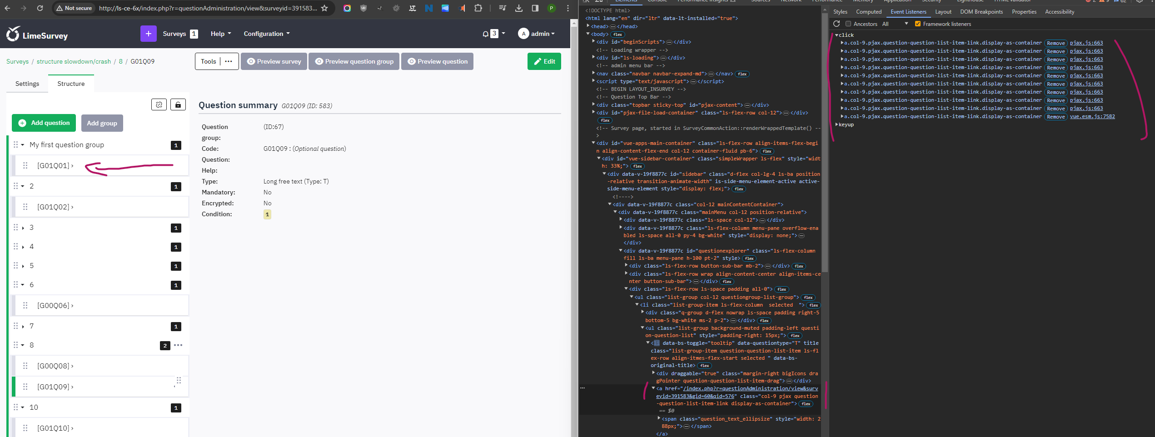1155x437 pixels.
Task: Open the Configuration dropdown menu
Action: click(266, 34)
